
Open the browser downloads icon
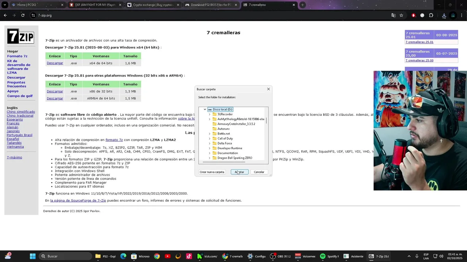pyautogui.click(x=444, y=15)
